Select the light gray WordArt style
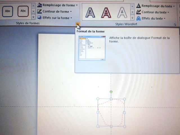The width and height of the screenshot is (180, 135). (122, 12)
